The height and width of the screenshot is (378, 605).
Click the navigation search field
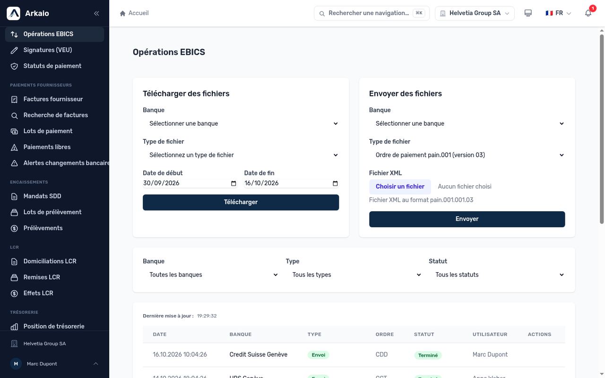pos(372,13)
